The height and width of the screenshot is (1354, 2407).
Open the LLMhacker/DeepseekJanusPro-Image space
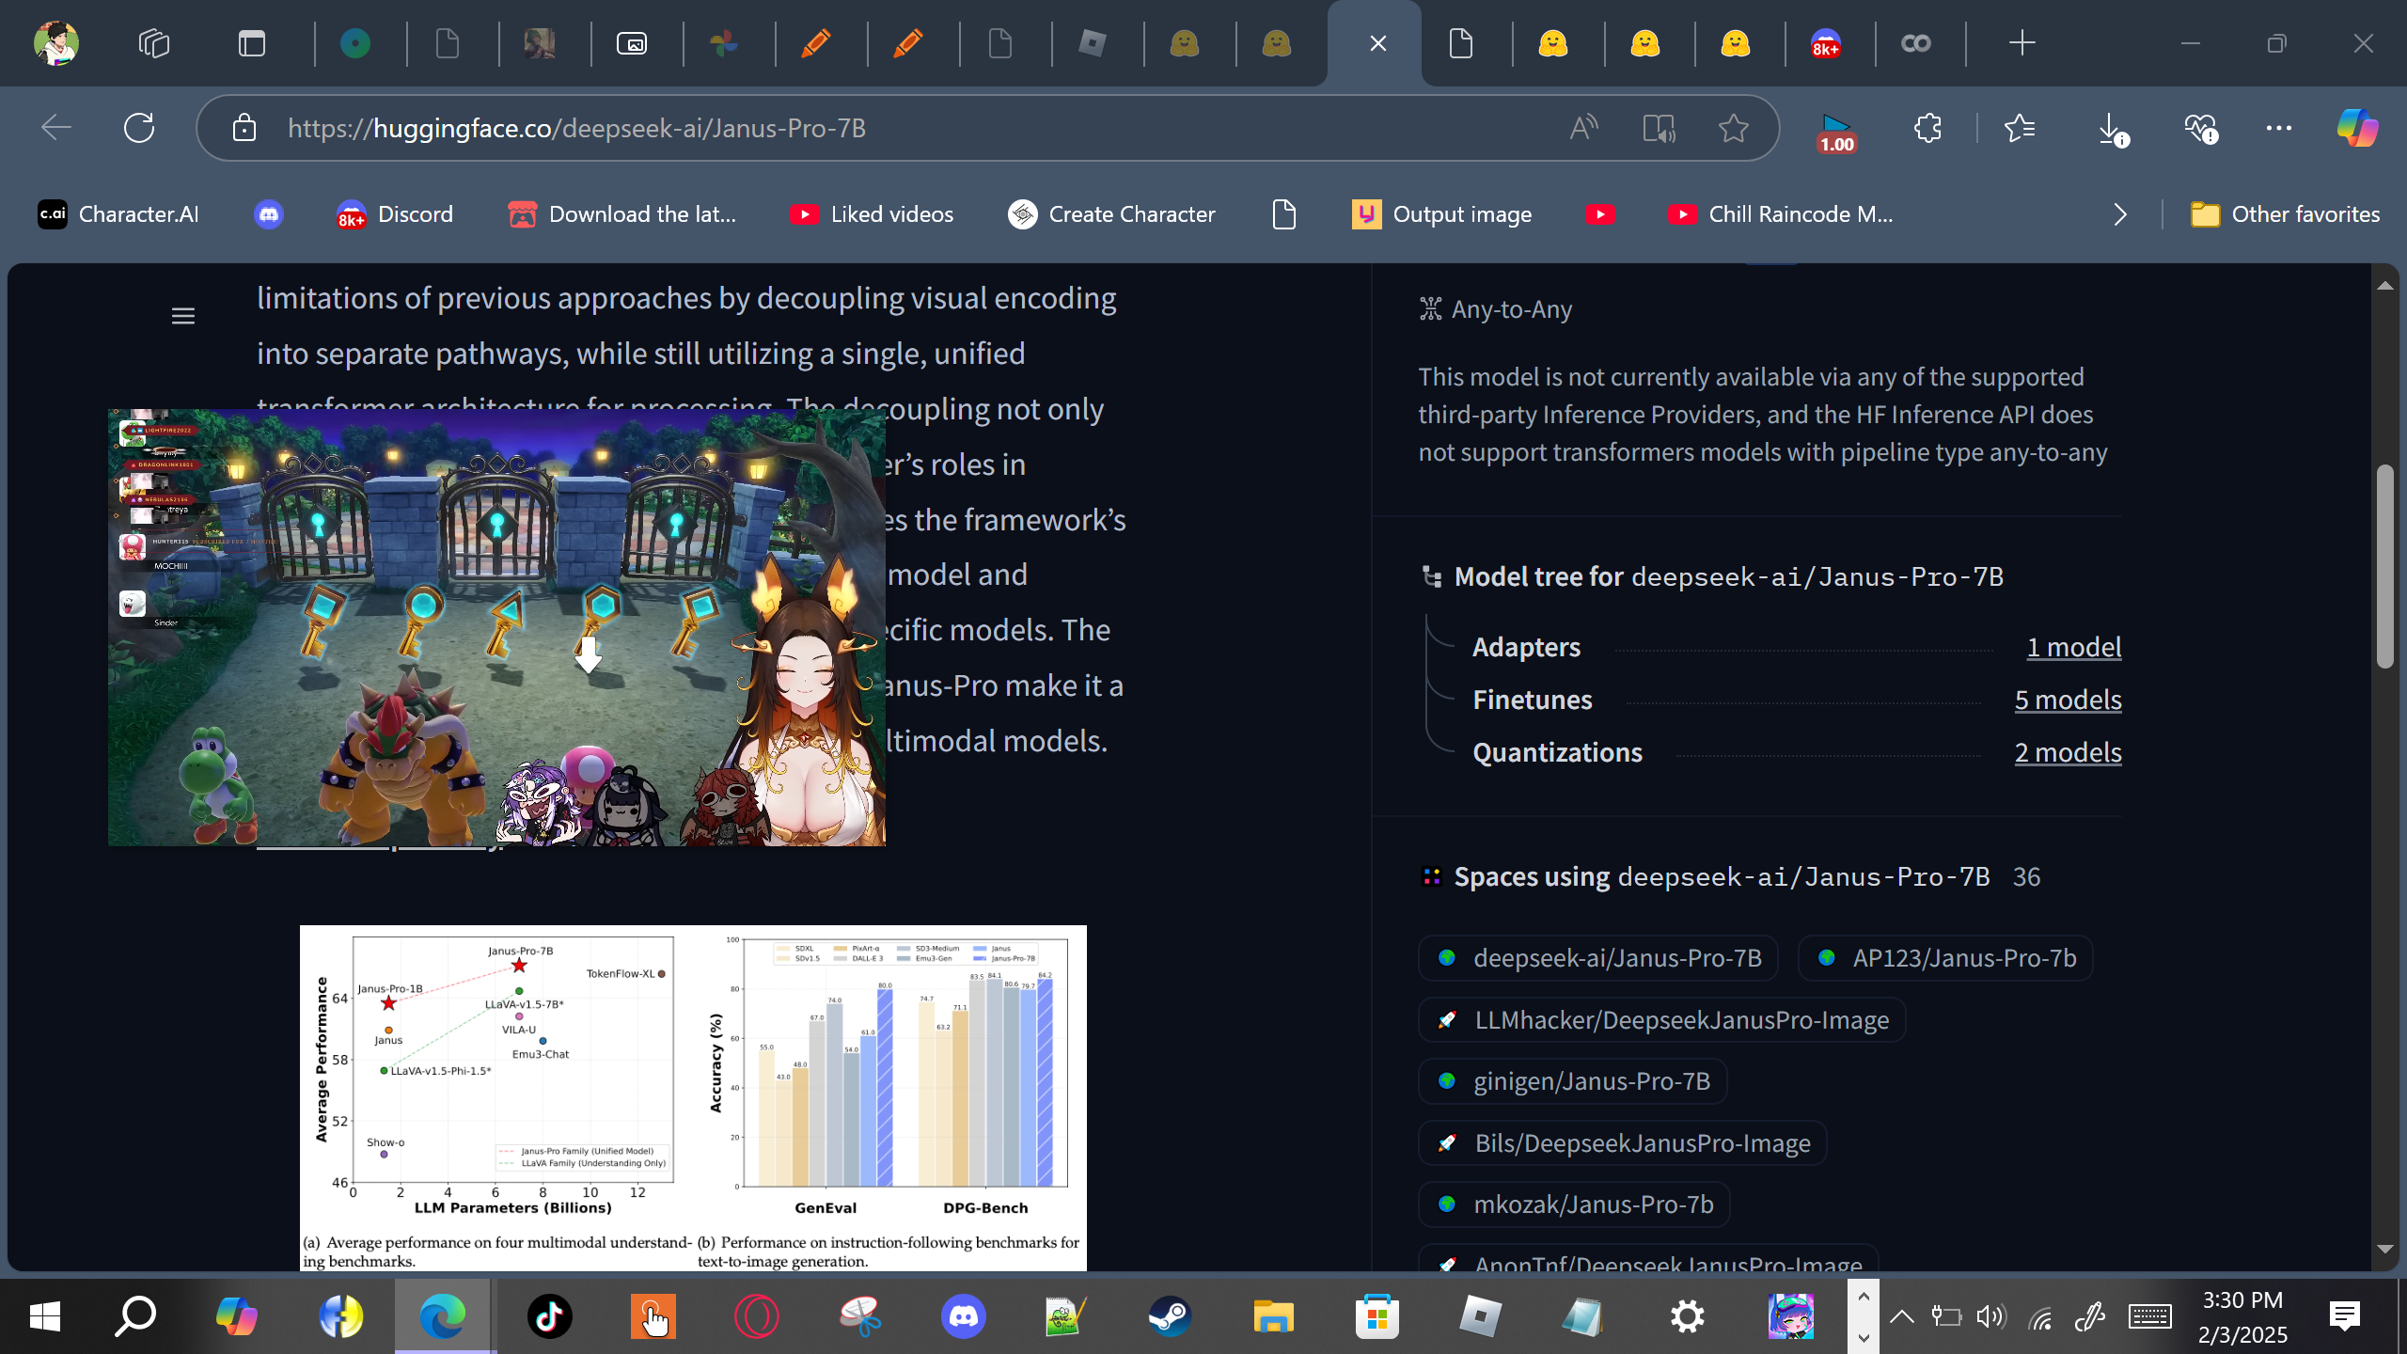coord(1662,1019)
